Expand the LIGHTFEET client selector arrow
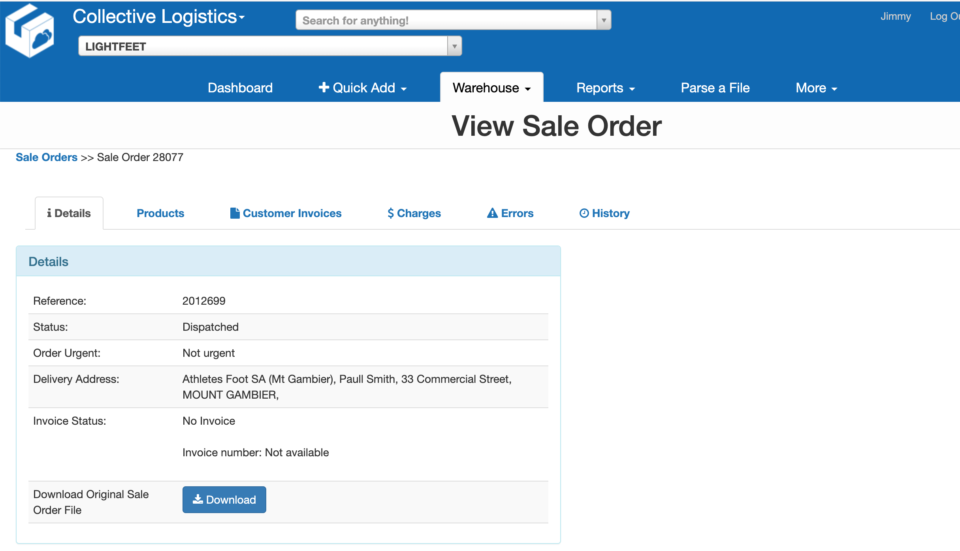This screenshot has height=551, width=960. tap(454, 46)
